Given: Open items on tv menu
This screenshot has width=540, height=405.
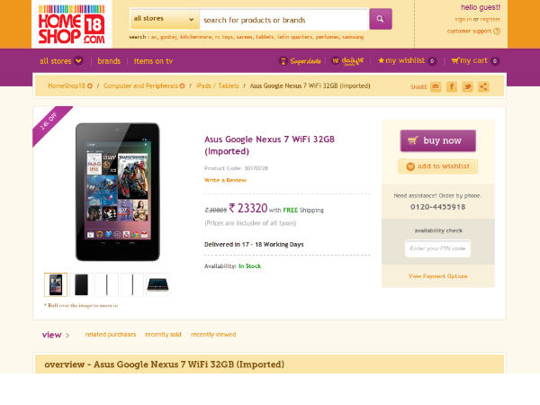Looking at the screenshot, I should coord(153,61).
